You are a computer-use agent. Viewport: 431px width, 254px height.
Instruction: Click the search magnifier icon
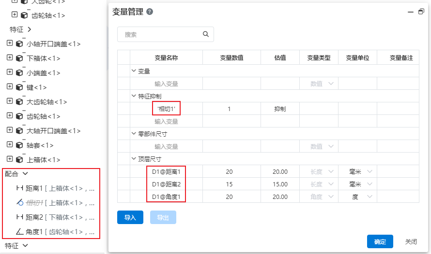click(x=206, y=34)
